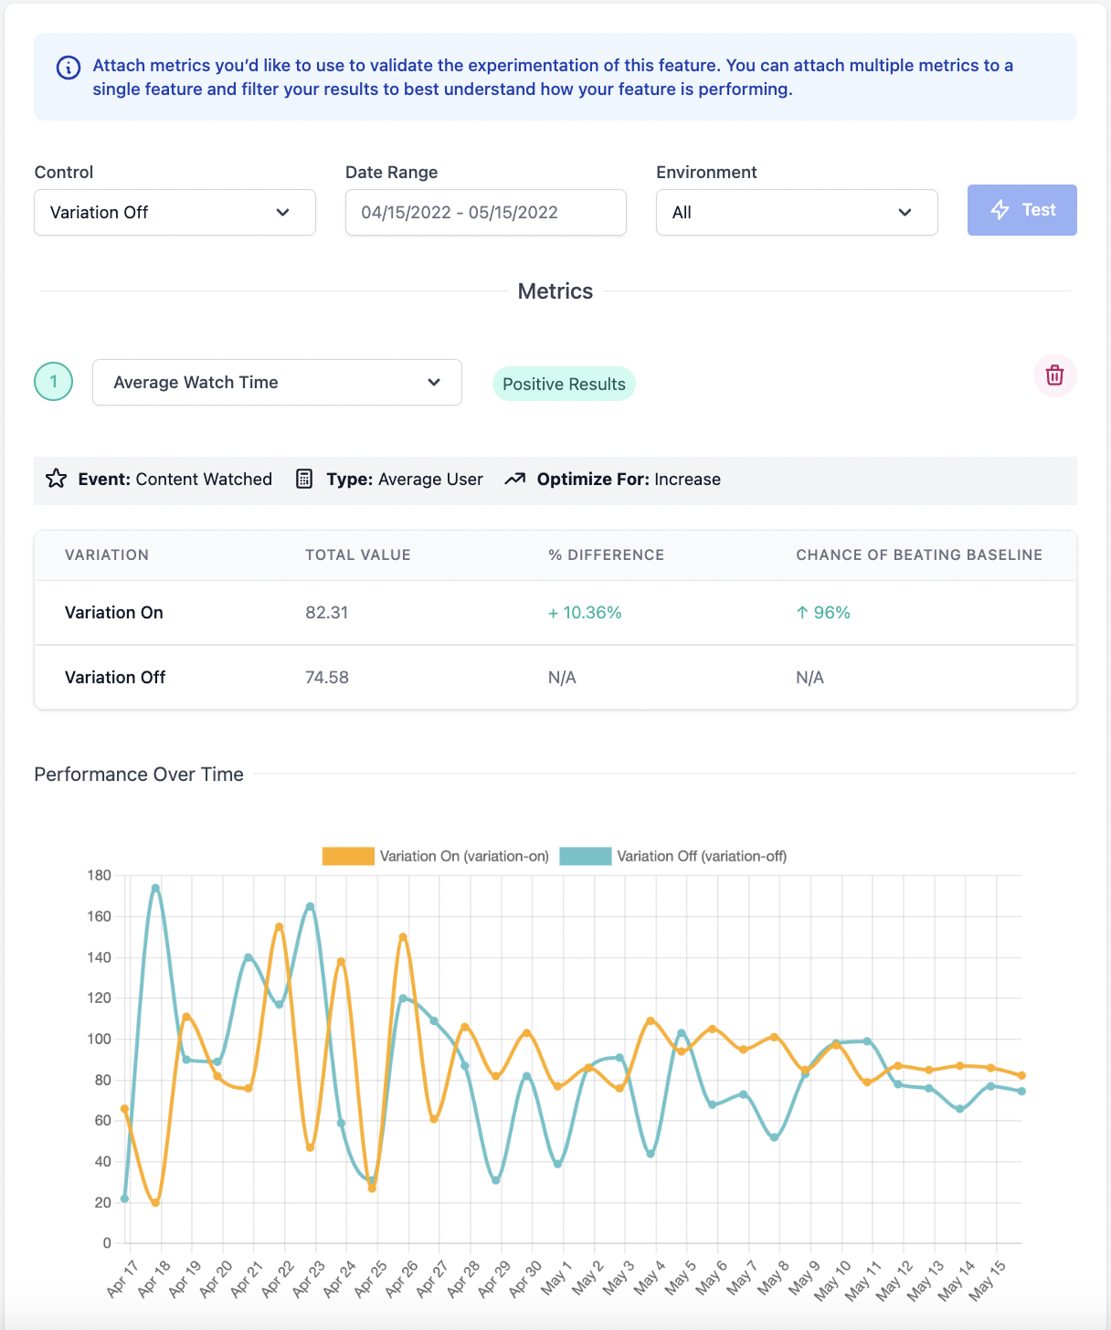
Task: Select the Variation Off table row
Action: 555,677
